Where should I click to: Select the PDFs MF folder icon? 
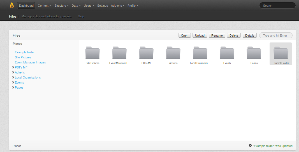(x=146, y=53)
